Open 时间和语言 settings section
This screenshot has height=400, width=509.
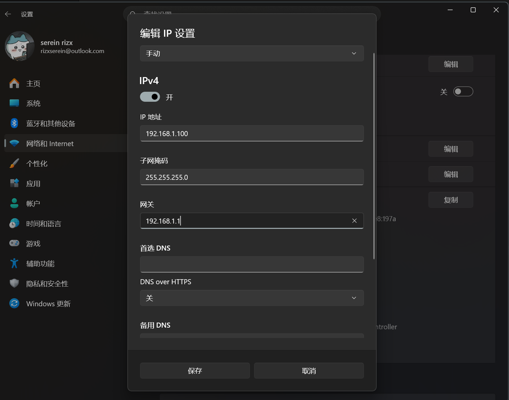coord(43,224)
